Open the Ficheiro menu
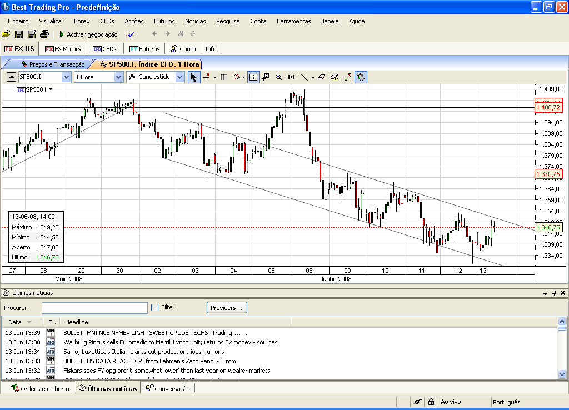This screenshot has height=410, width=569. tap(18, 21)
